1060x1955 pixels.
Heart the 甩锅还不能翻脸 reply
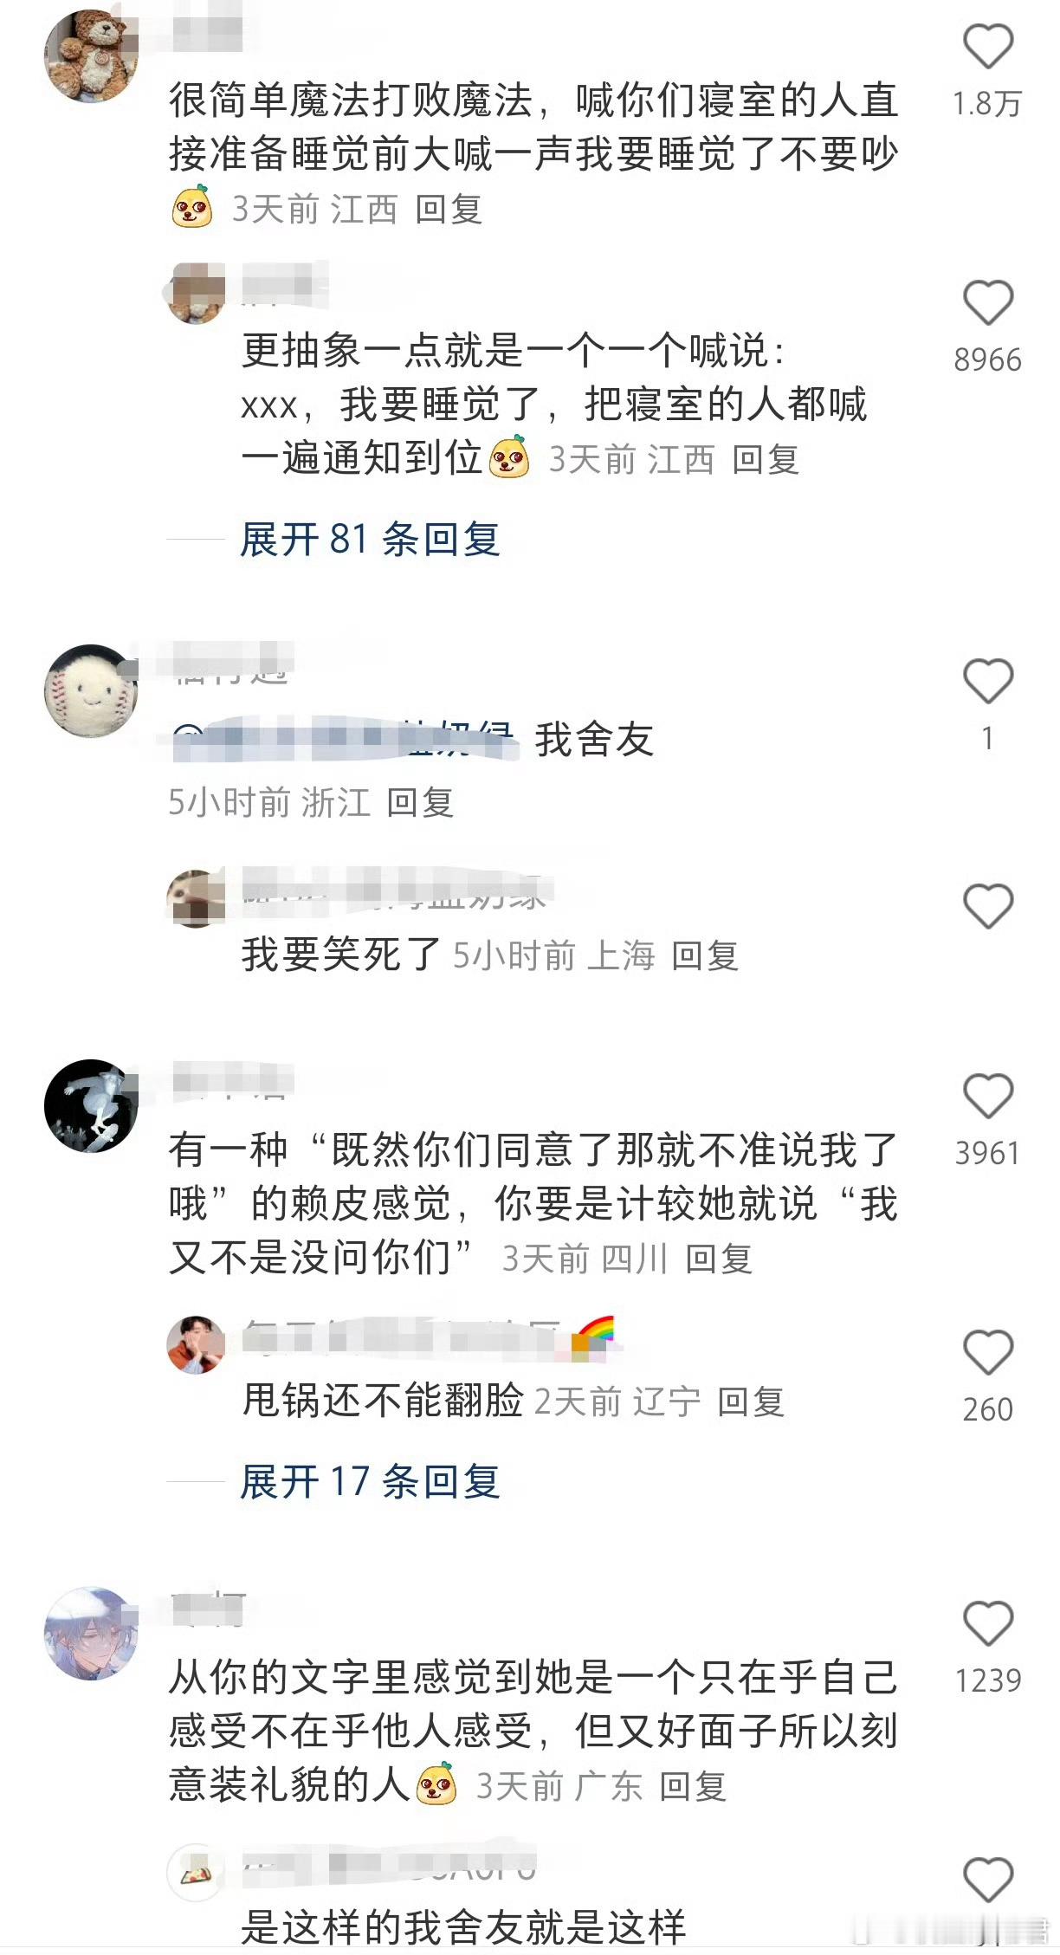987,1352
